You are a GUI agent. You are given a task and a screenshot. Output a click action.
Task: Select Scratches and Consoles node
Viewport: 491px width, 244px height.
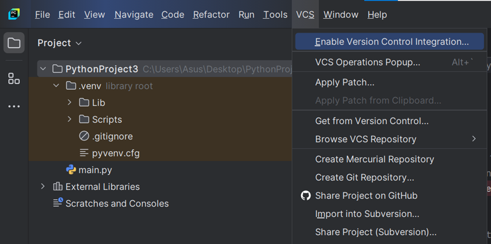116,203
